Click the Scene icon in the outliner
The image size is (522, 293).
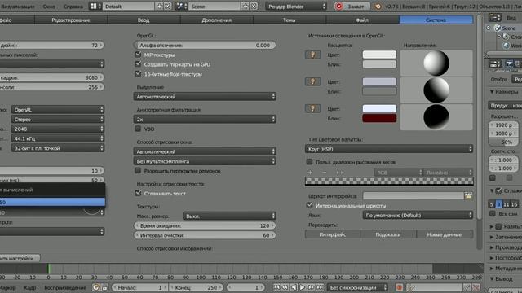[498, 28]
